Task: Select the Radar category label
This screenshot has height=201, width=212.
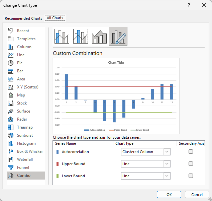Action: [22, 119]
